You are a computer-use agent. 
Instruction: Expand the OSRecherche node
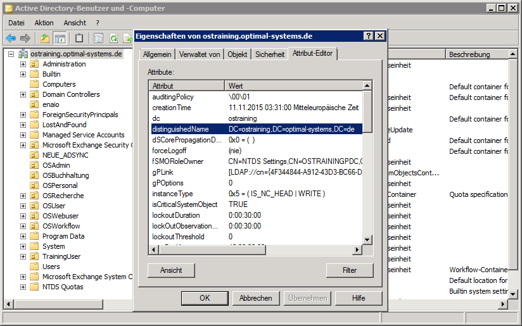click(23, 196)
